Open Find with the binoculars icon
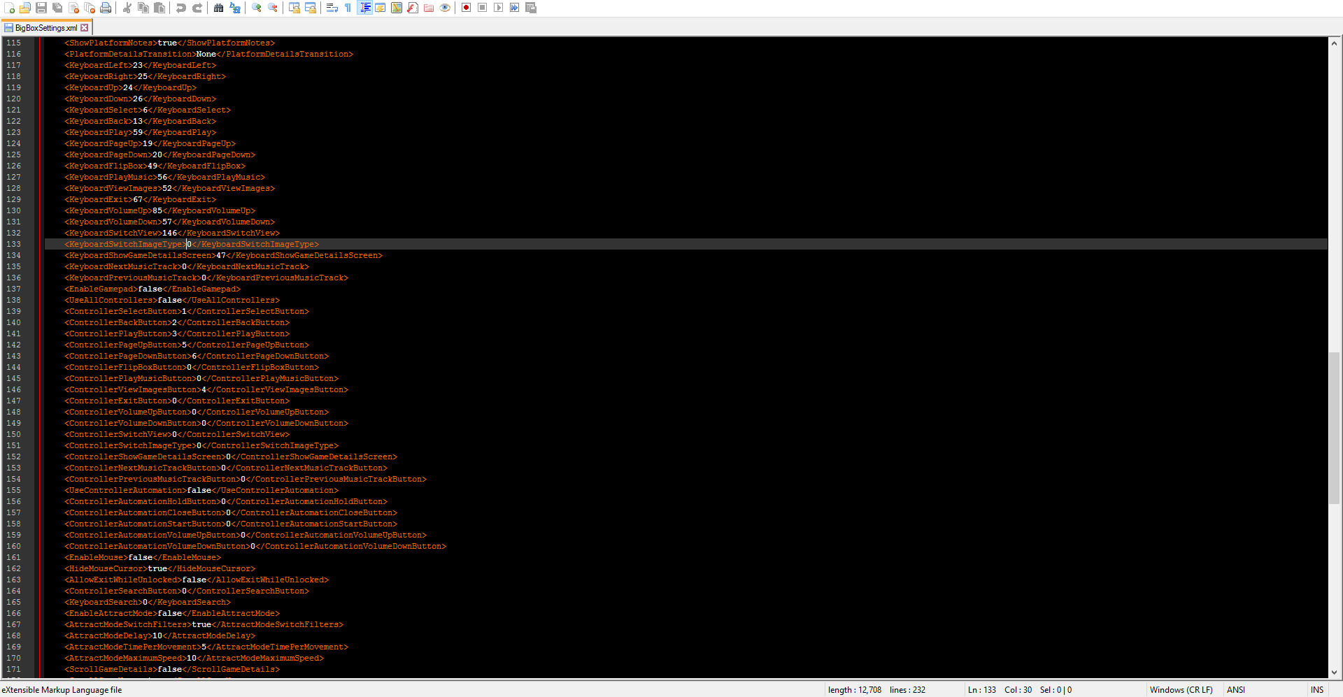The image size is (1343, 697). (219, 8)
